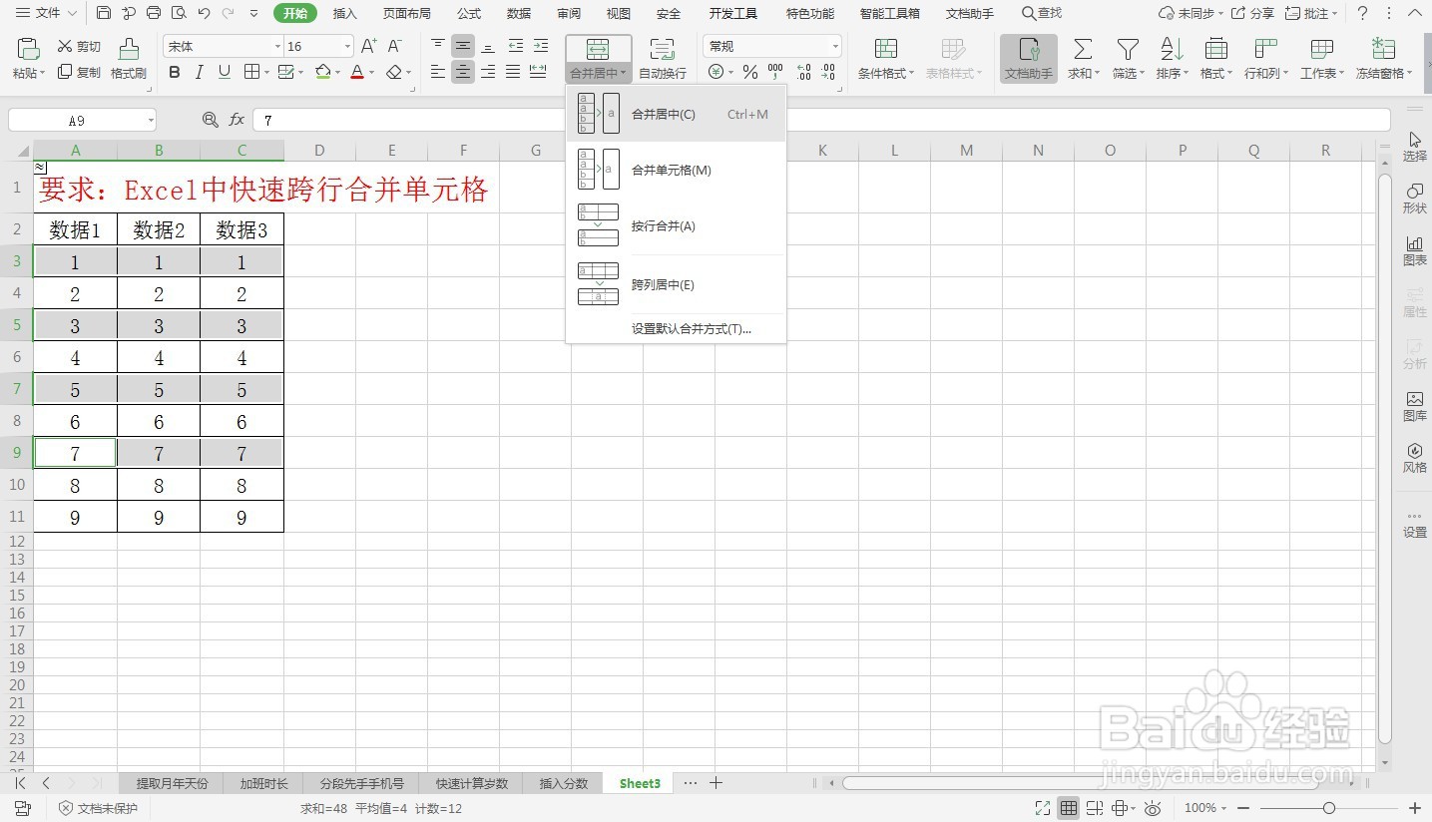
Task: Decrease indent icon
Action: coord(515,46)
